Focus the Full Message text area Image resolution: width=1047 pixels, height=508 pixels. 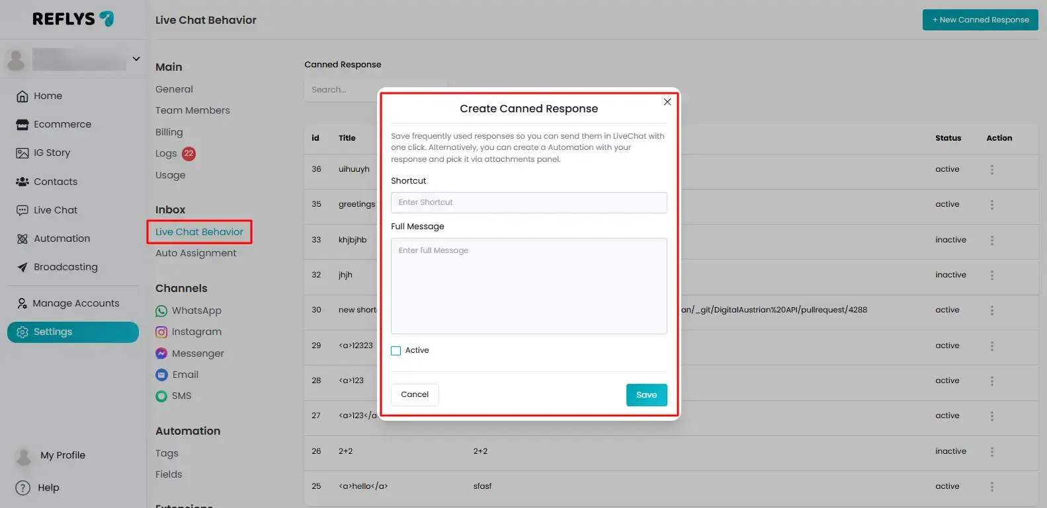(528, 285)
